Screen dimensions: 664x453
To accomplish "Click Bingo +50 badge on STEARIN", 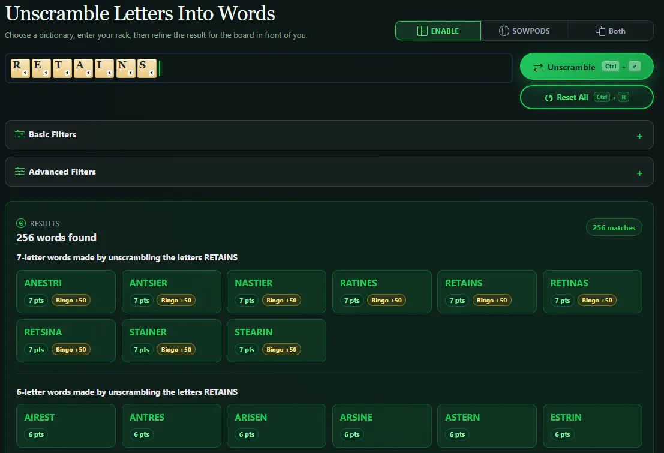I will (281, 350).
